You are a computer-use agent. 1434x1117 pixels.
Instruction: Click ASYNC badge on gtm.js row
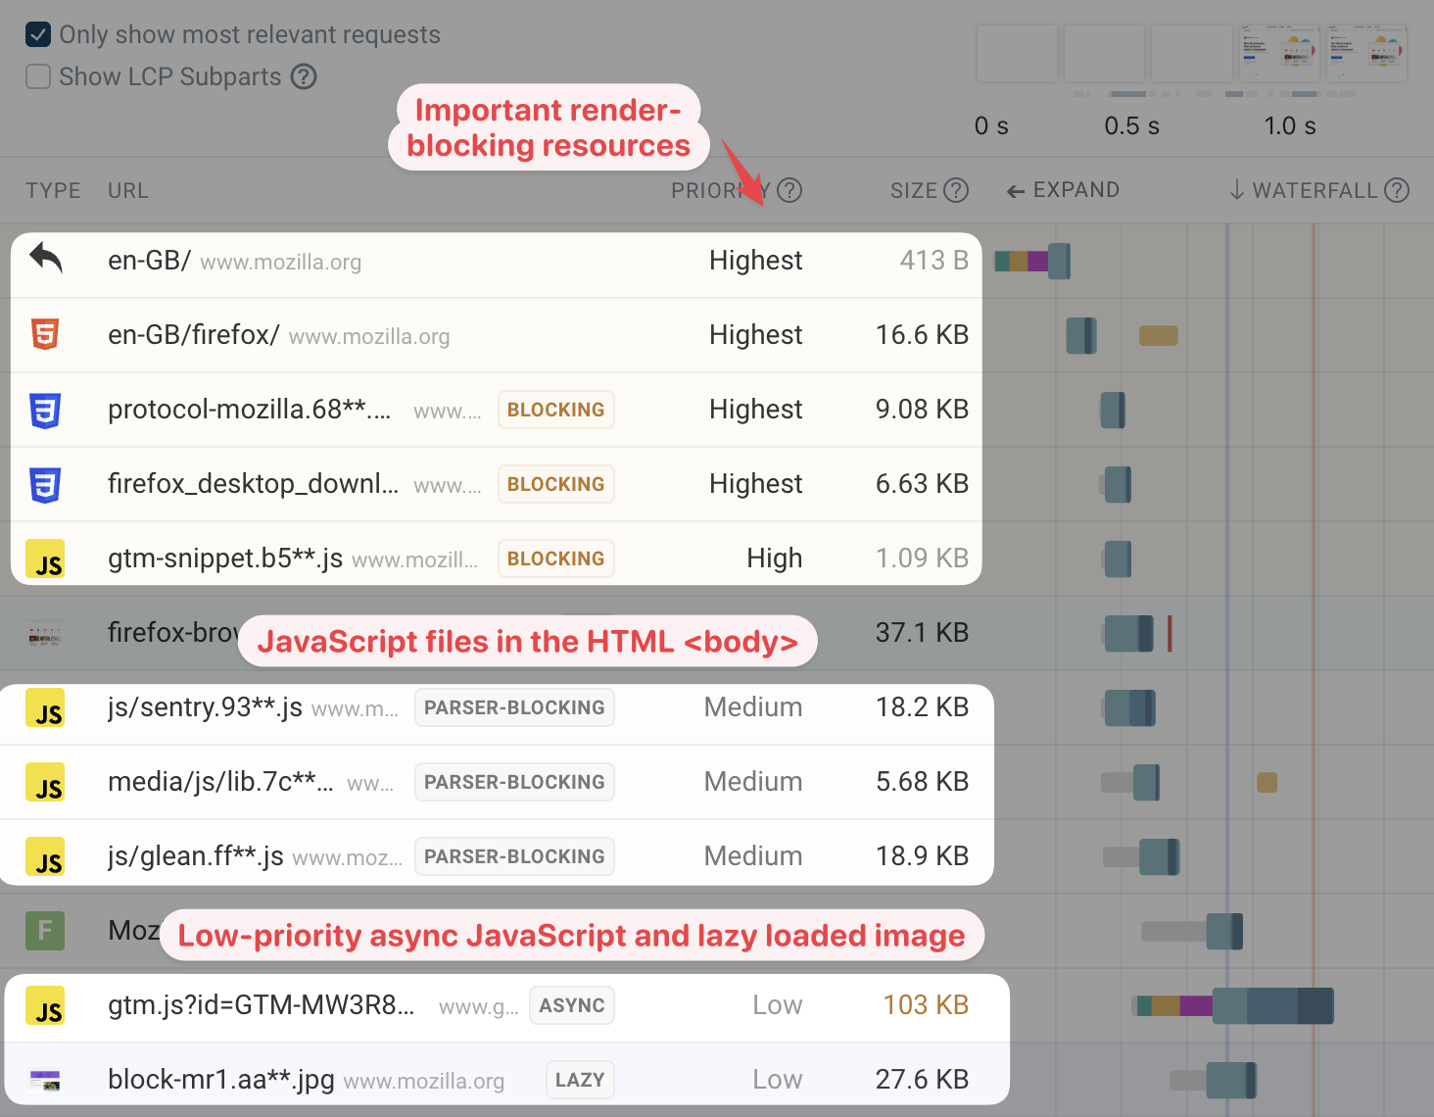point(572,1005)
